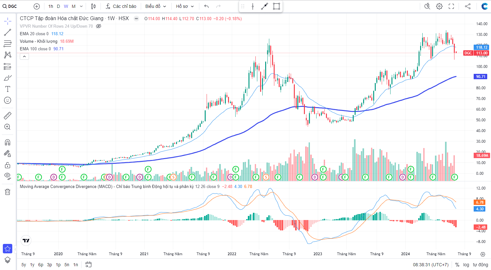
Task: Open the Fibonacci retracement tools
Action: (x=8, y=44)
